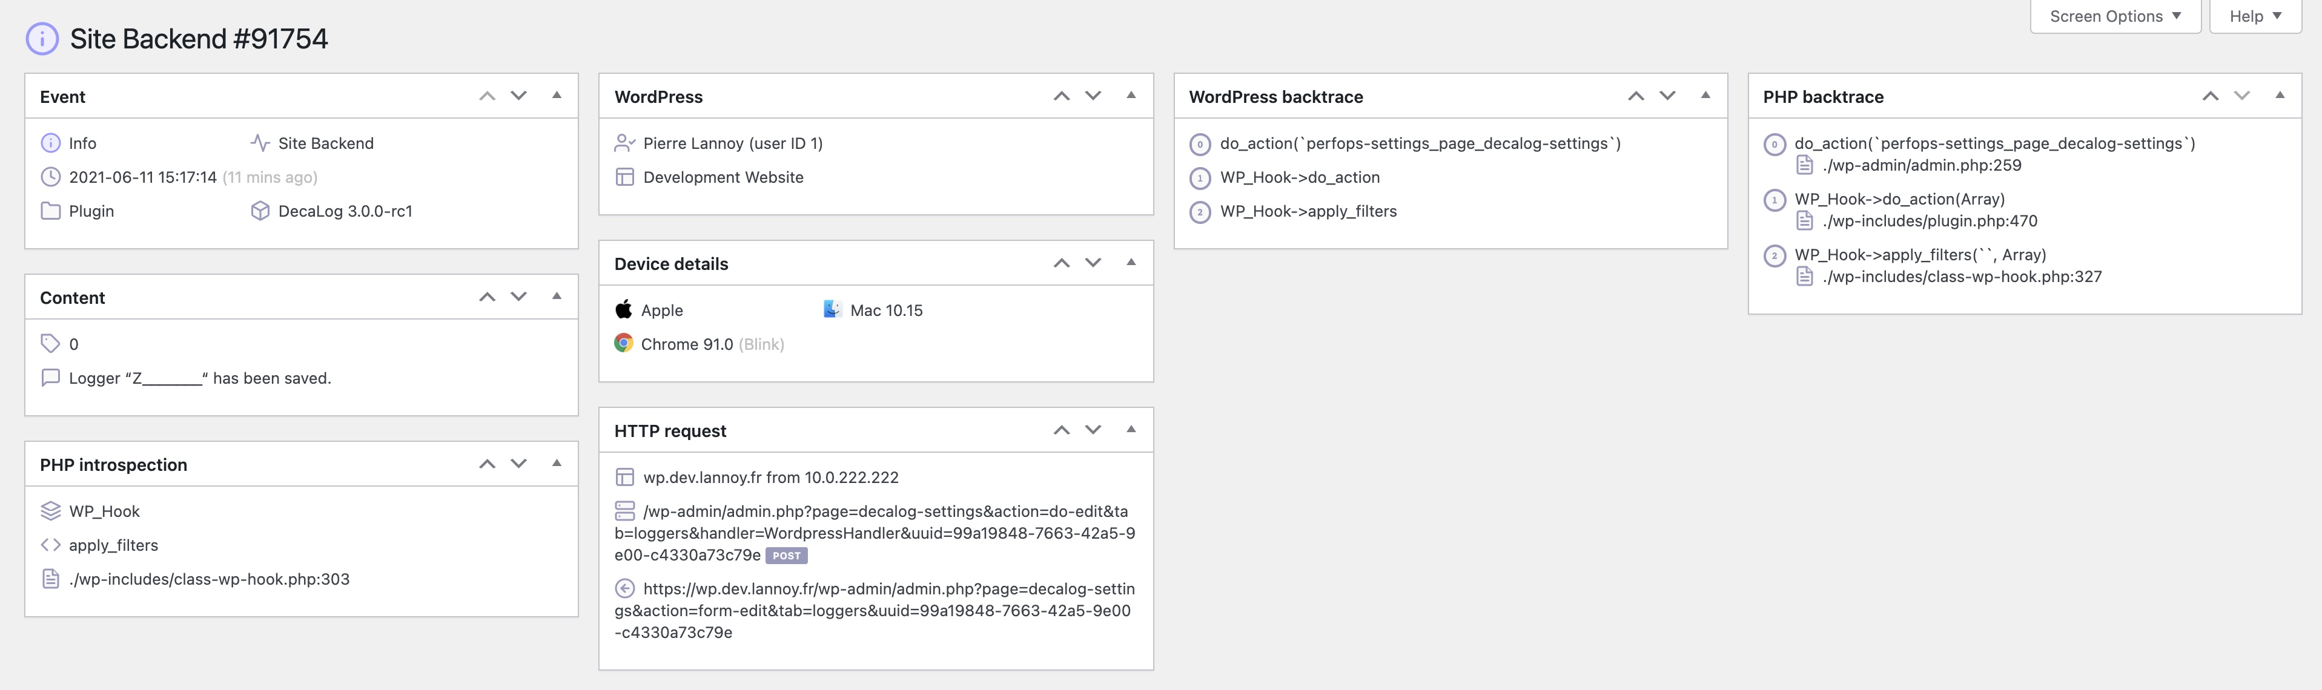Image resolution: width=2322 pixels, height=690 pixels.
Task: Click the Chrome browser icon
Action: [624, 343]
